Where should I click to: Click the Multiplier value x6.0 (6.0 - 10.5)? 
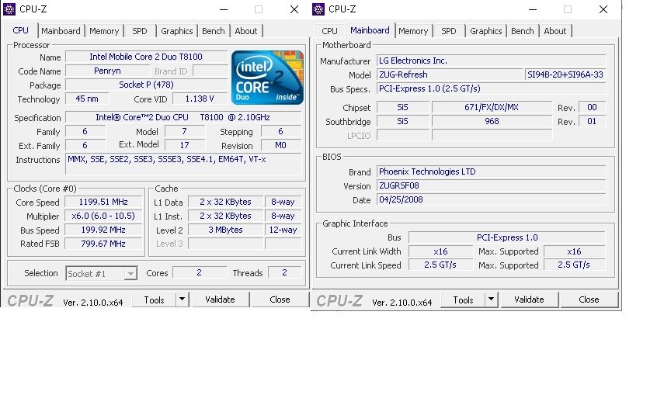pos(103,216)
